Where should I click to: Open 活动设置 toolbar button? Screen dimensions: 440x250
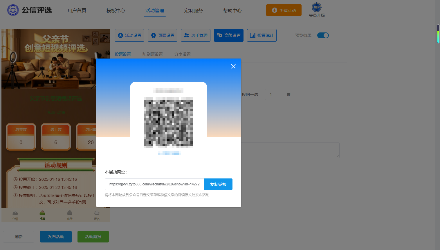(129, 35)
